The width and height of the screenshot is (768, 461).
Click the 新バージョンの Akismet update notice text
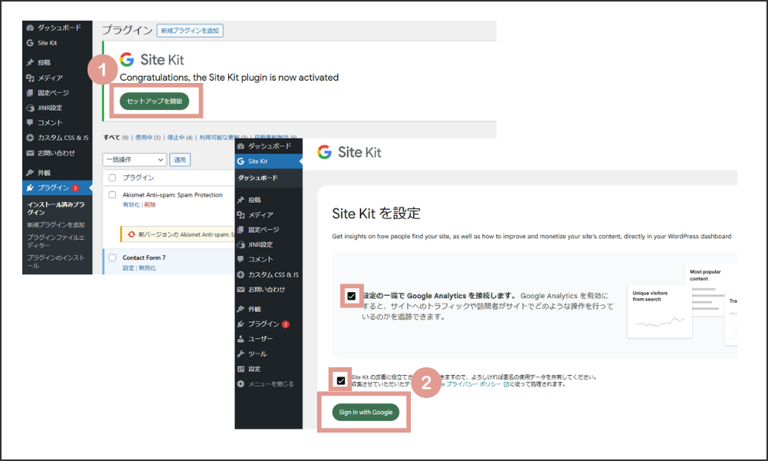point(186,234)
